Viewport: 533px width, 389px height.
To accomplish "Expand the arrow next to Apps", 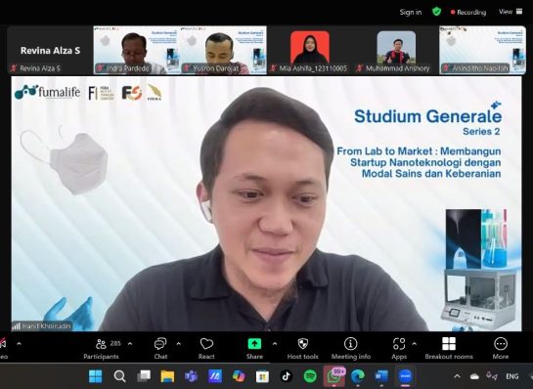I will click(415, 344).
